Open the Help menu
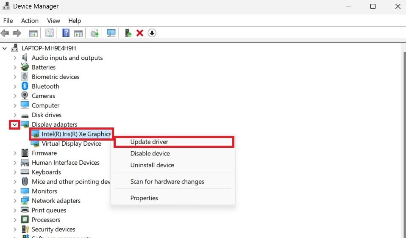Image resolution: width=406 pixels, height=238 pixels. (x=75, y=21)
